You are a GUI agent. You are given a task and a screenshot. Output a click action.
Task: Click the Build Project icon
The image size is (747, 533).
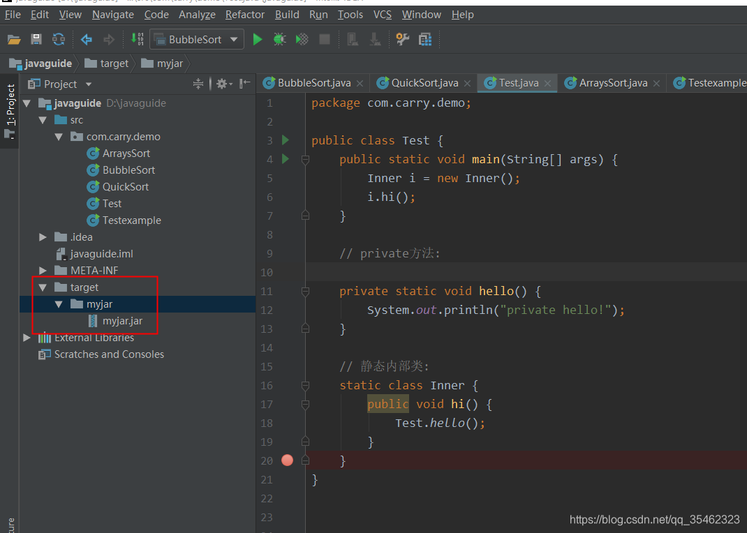pyautogui.click(x=138, y=39)
